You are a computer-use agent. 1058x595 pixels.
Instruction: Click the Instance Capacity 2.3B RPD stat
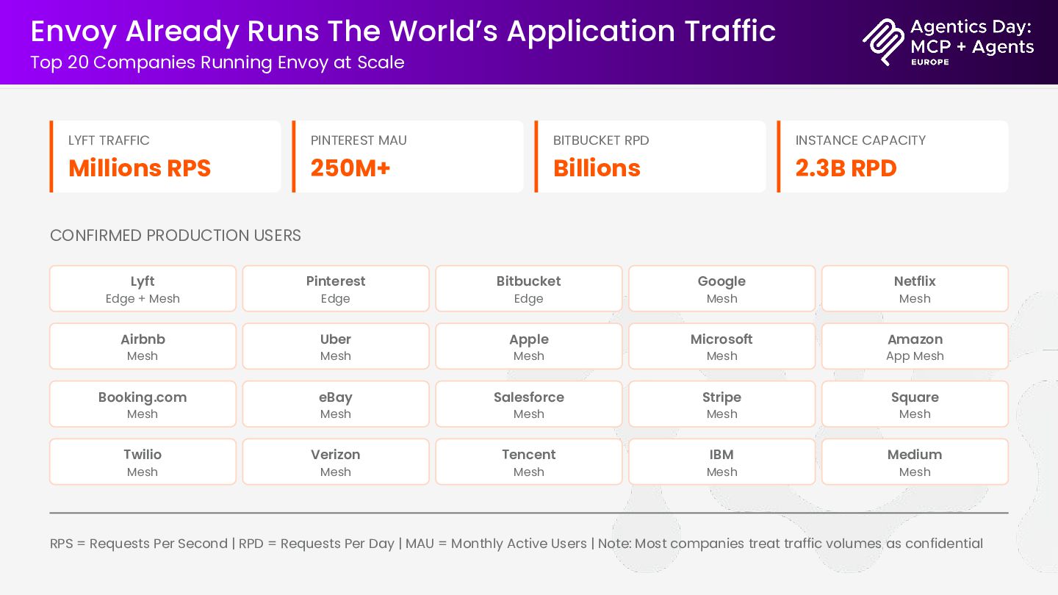[x=893, y=156]
